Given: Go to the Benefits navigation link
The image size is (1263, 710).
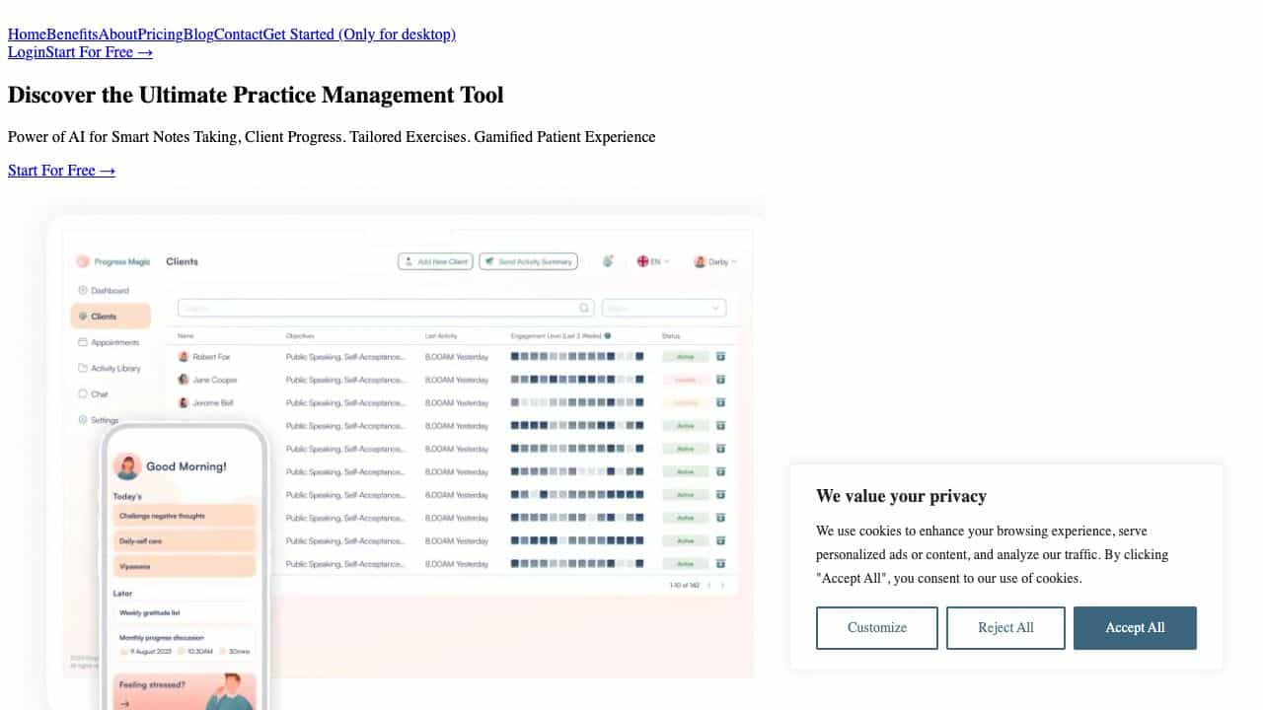Looking at the screenshot, I should (72, 35).
